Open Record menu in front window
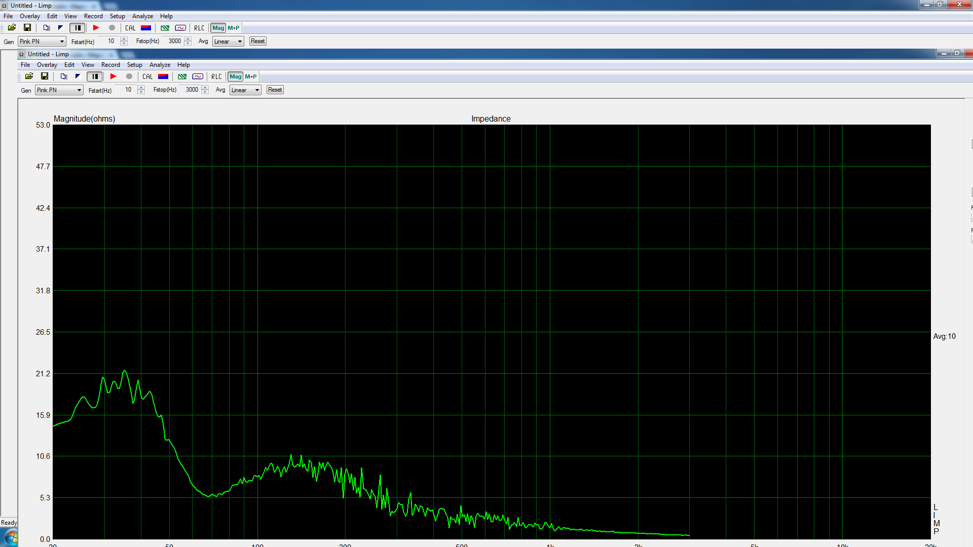The height and width of the screenshot is (547, 973). click(x=110, y=65)
